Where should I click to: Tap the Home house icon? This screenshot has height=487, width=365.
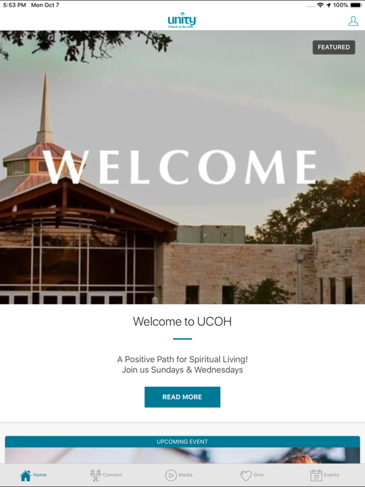25,475
